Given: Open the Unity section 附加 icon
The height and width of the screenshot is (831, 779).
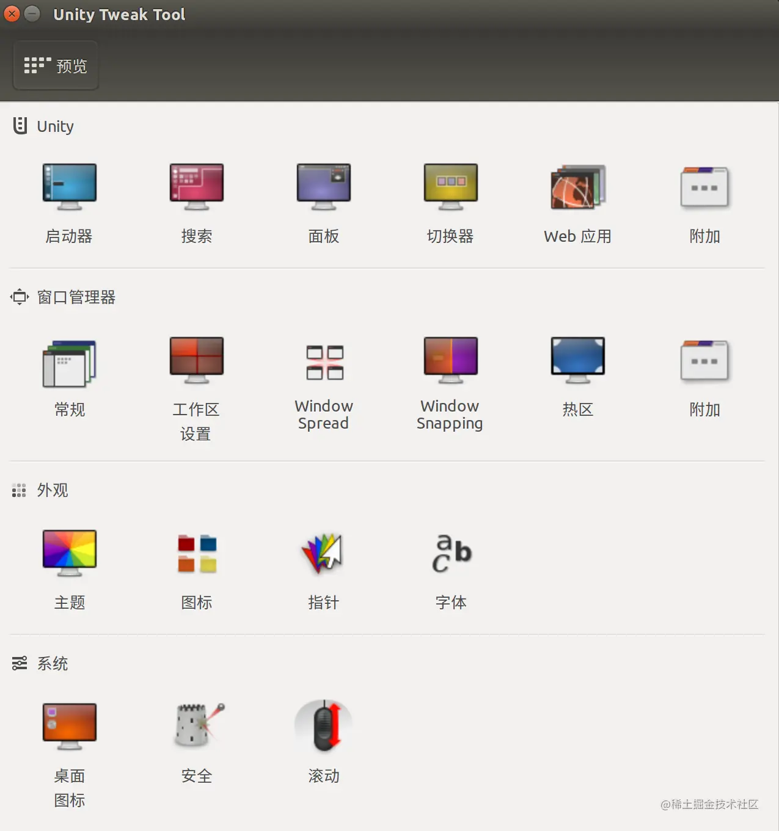Looking at the screenshot, I should pos(704,187).
